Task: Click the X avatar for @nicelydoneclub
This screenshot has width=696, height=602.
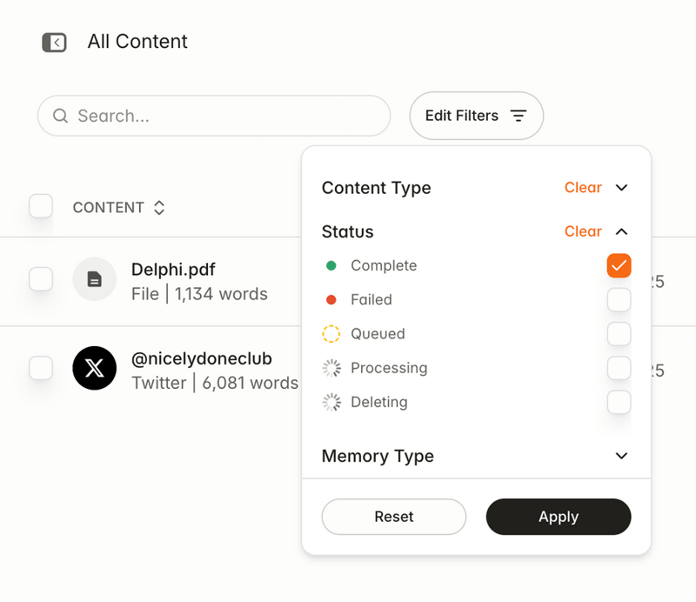Action: pos(95,368)
